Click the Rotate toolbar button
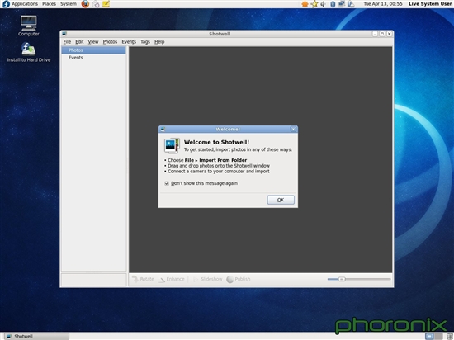This screenshot has height=340, width=454. pyautogui.click(x=143, y=279)
